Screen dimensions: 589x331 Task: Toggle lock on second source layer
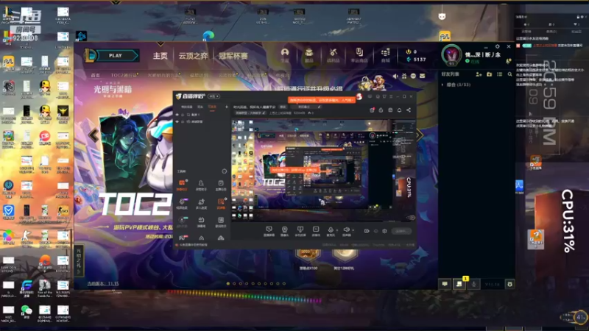click(x=183, y=121)
